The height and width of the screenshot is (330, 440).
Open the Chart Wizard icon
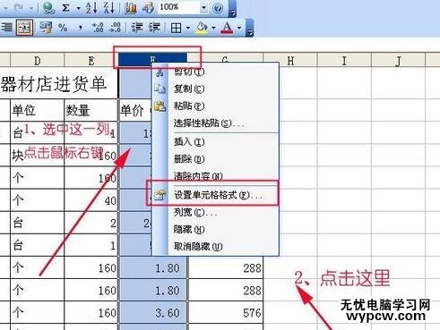pos(131,7)
